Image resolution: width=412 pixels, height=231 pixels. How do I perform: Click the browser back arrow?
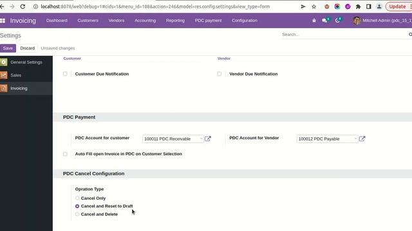tap(1, 6)
